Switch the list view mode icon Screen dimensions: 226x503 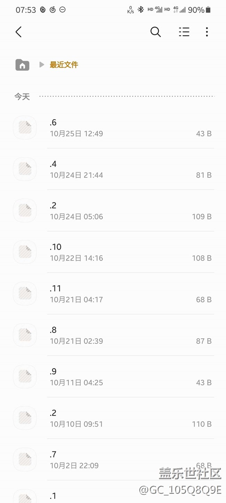[184, 32]
